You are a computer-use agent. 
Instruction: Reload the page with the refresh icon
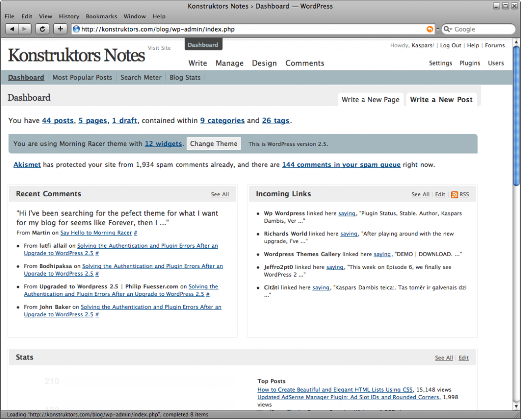tap(42, 29)
